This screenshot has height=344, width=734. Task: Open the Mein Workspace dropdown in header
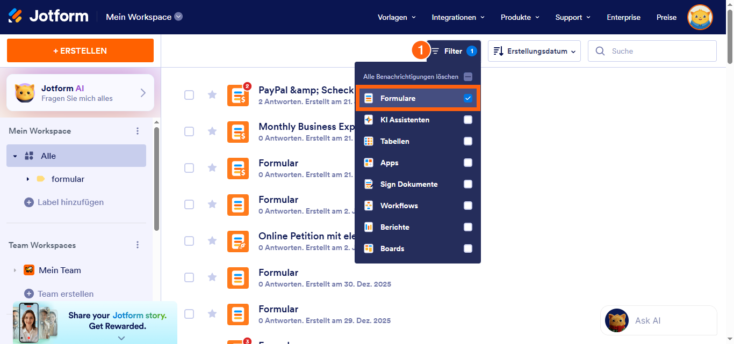coord(144,17)
